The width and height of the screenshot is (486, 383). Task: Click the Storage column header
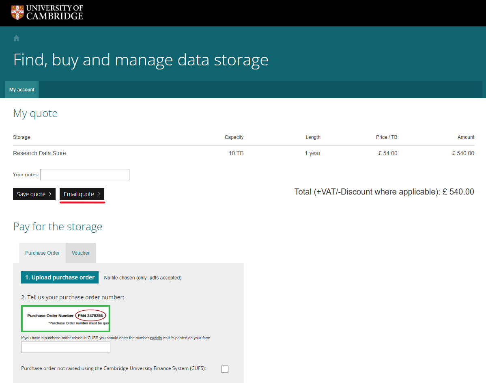click(x=22, y=137)
